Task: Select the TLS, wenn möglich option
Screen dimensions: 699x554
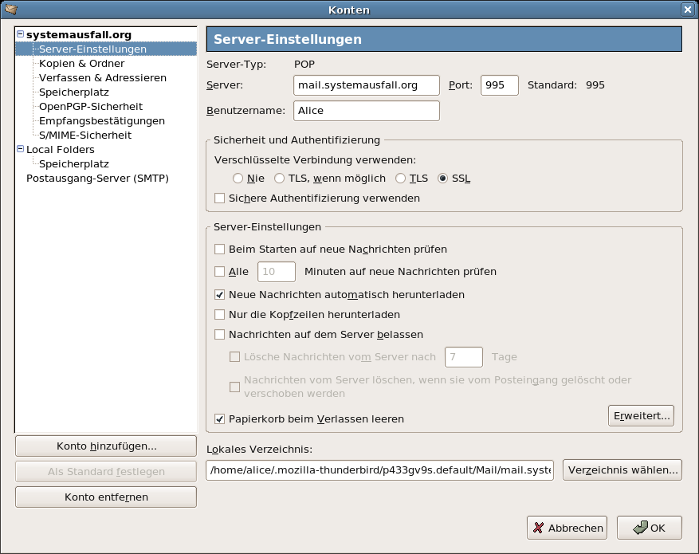Action: click(x=279, y=179)
